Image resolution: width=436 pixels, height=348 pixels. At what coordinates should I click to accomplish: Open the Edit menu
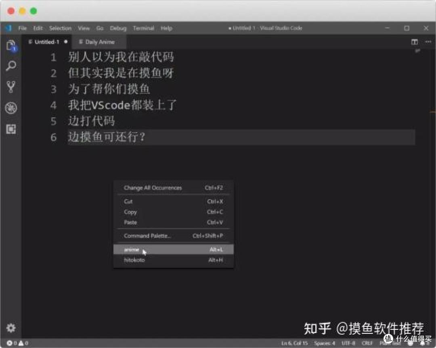coord(38,28)
